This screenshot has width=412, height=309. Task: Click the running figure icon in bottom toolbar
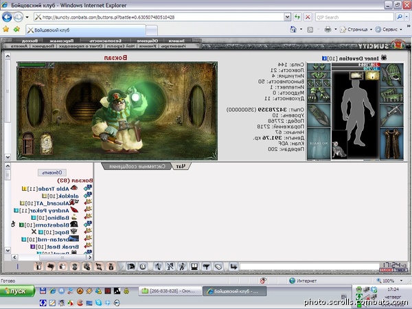[x=182, y=267]
